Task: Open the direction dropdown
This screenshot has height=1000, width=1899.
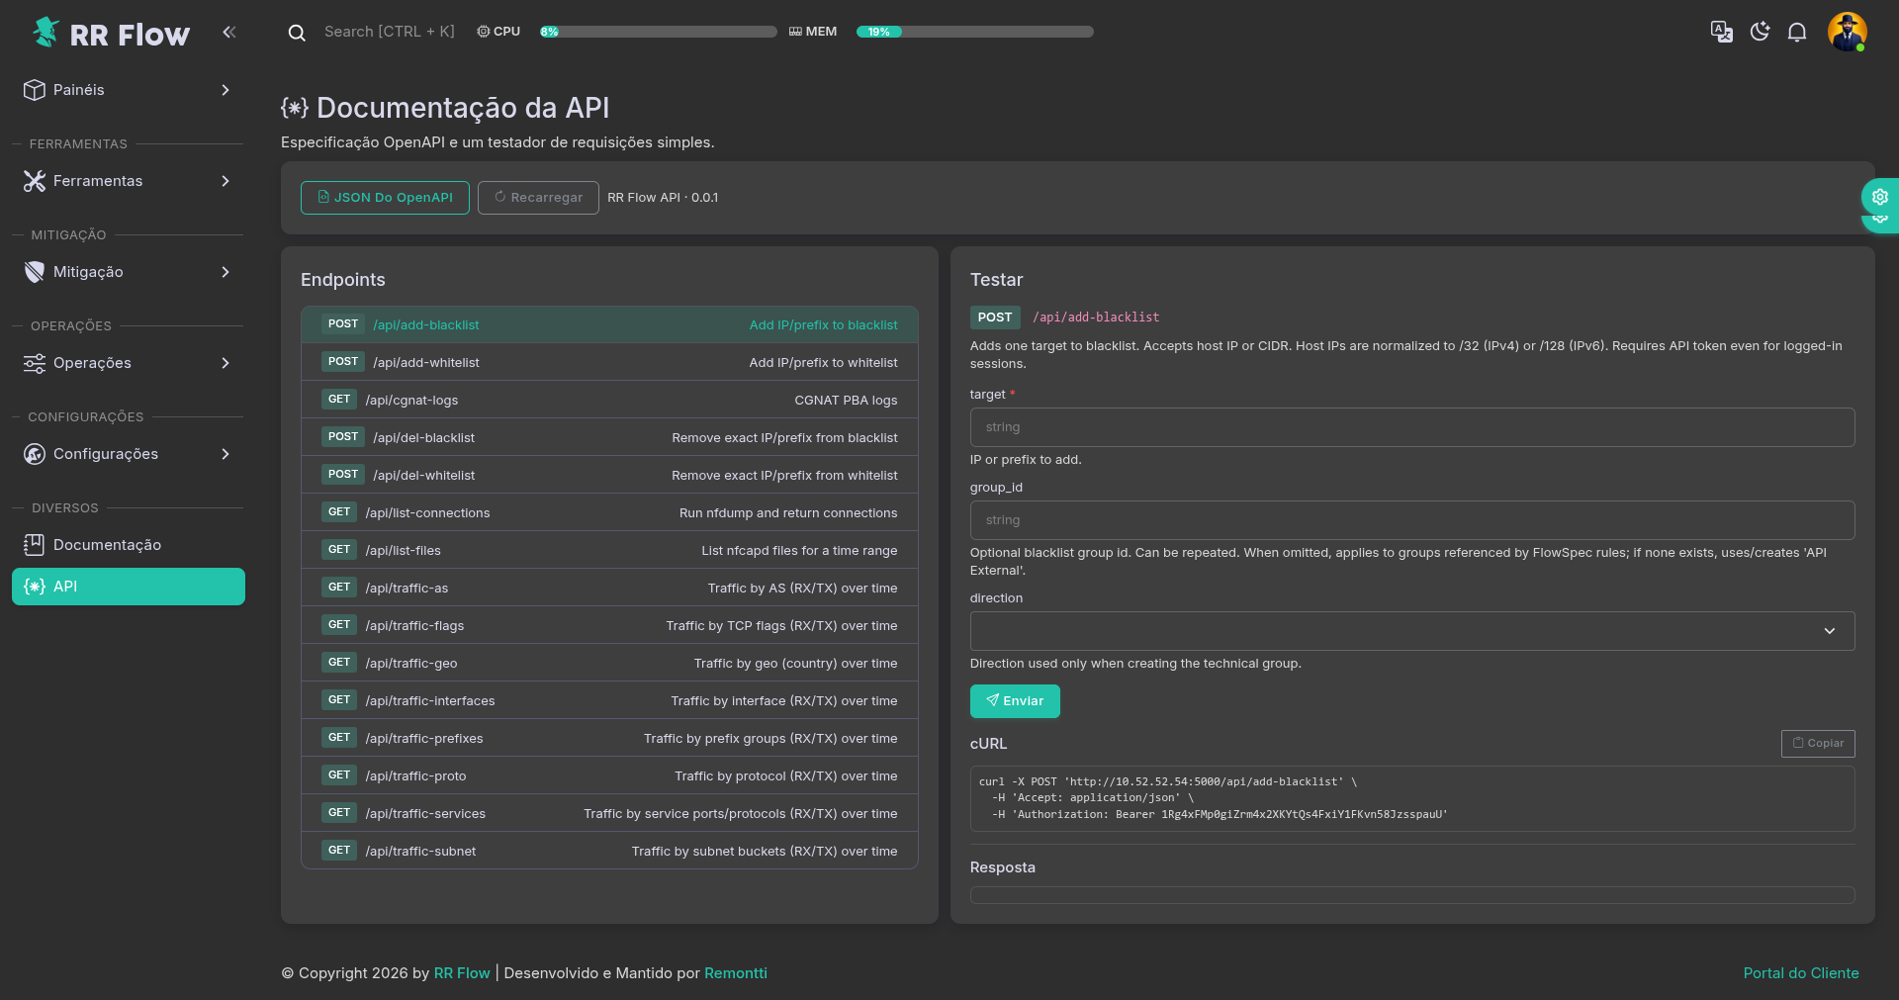Action: click(1411, 631)
